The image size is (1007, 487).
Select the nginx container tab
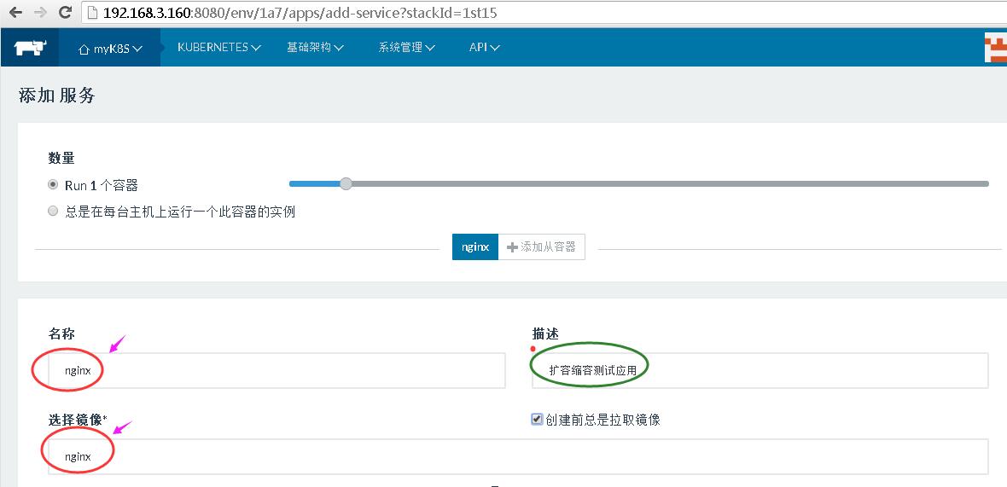pos(475,247)
